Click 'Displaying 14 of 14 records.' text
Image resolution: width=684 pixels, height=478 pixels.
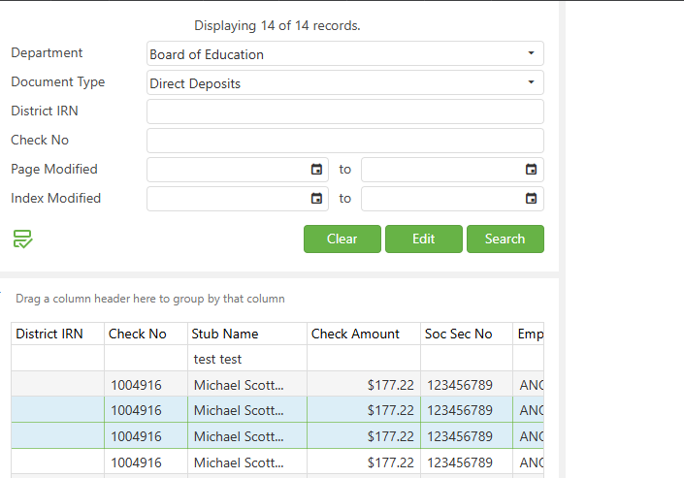coord(277,26)
